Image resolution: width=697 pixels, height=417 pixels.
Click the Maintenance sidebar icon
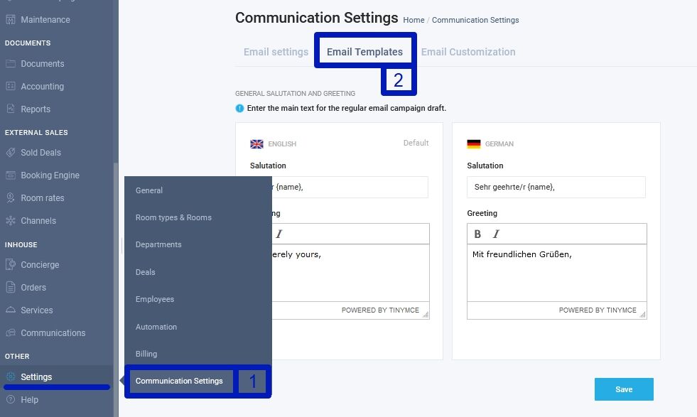[x=11, y=20]
